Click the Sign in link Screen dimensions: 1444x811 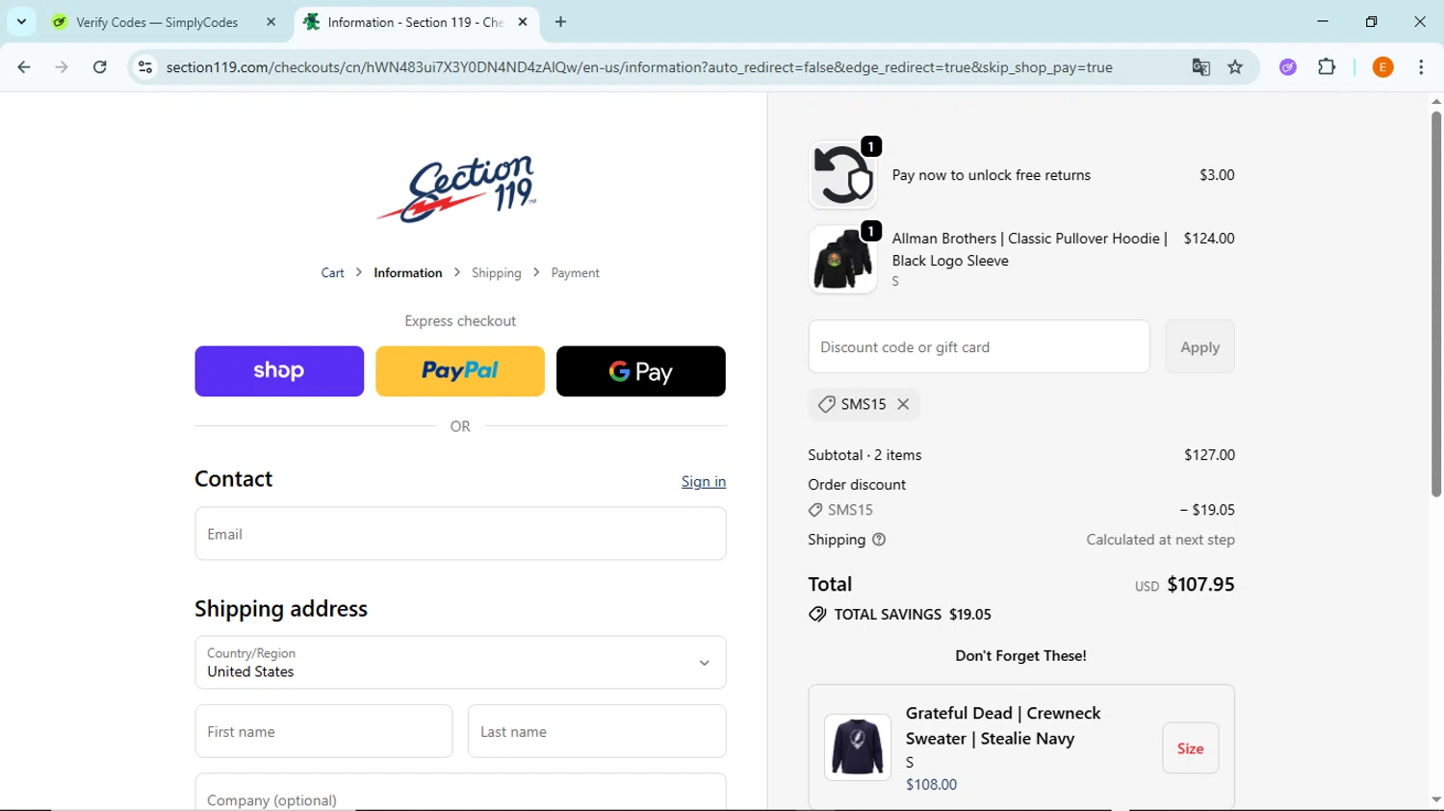(704, 482)
